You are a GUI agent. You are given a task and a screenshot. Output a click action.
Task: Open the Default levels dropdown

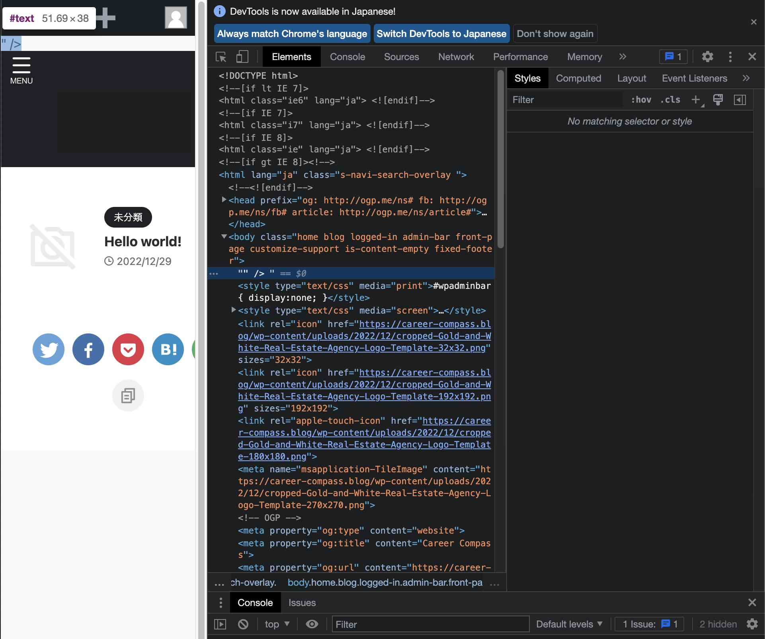point(569,624)
